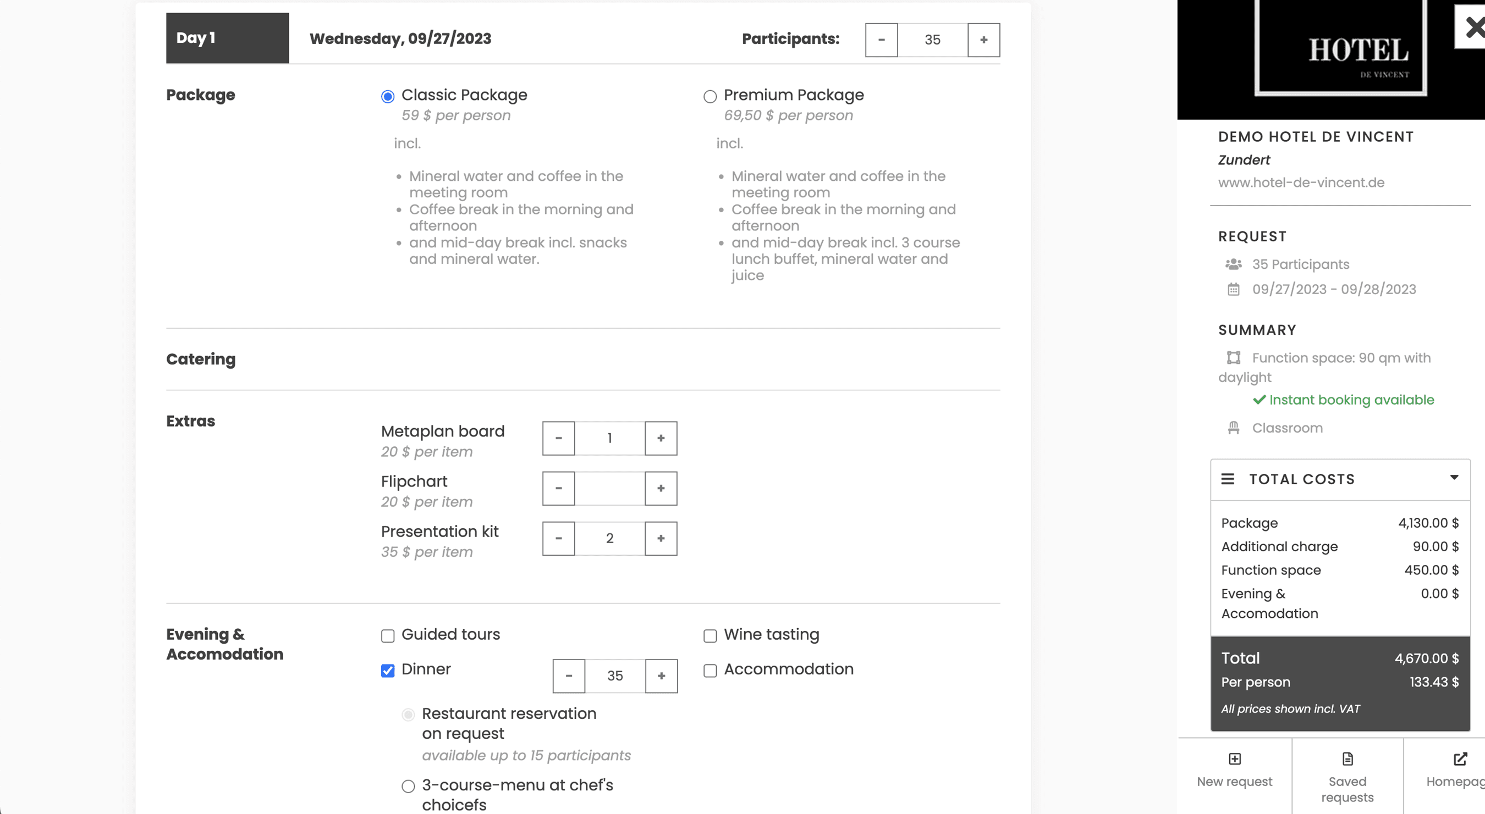Uncheck the Dinner checkbox
The width and height of the screenshot is (1485, 814).
pos(387,671)
